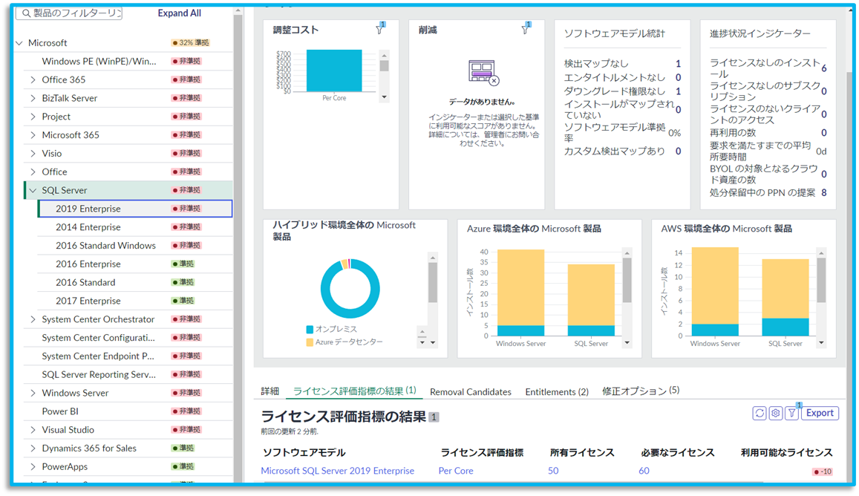Open the filter funnel next to Export
This screenshot has width=859, height=496.
tap(792, 414)
